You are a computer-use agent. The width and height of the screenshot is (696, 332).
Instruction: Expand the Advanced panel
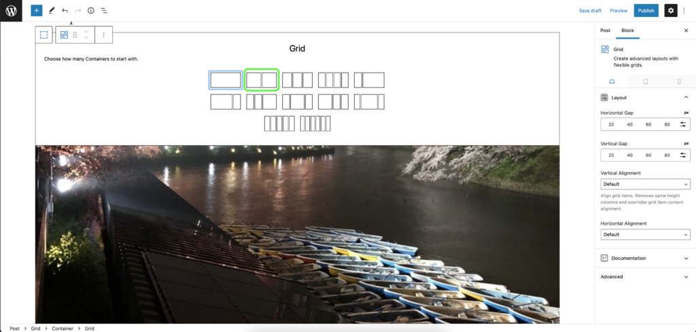tap(646, 276)
